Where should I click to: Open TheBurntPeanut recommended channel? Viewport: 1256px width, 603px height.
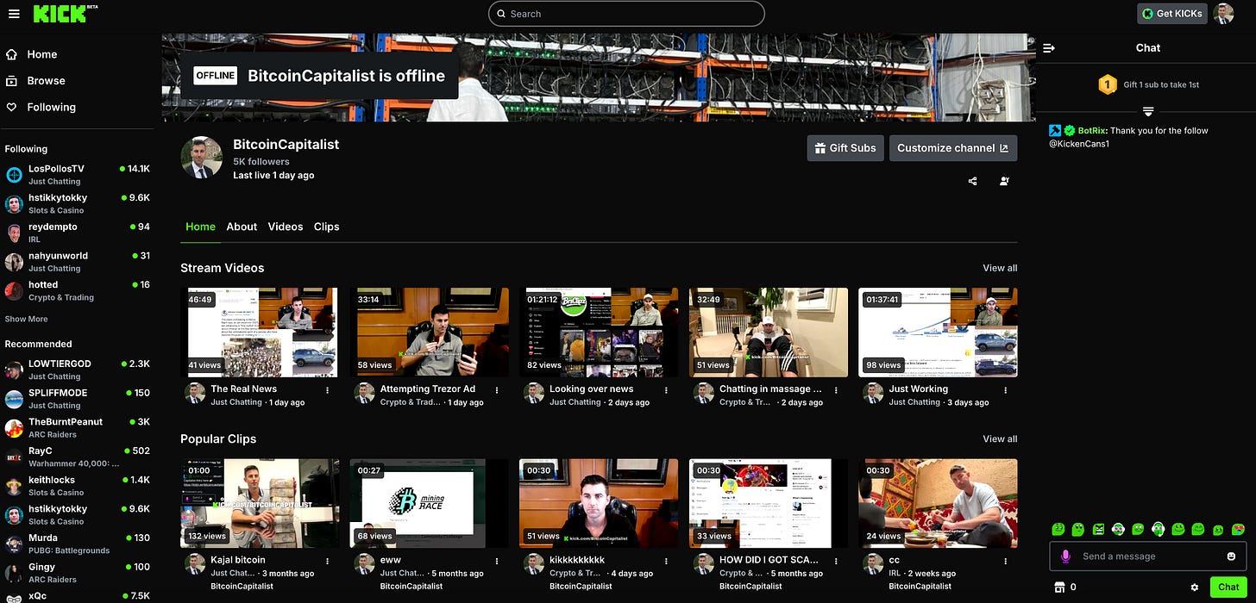coord(78,427)
